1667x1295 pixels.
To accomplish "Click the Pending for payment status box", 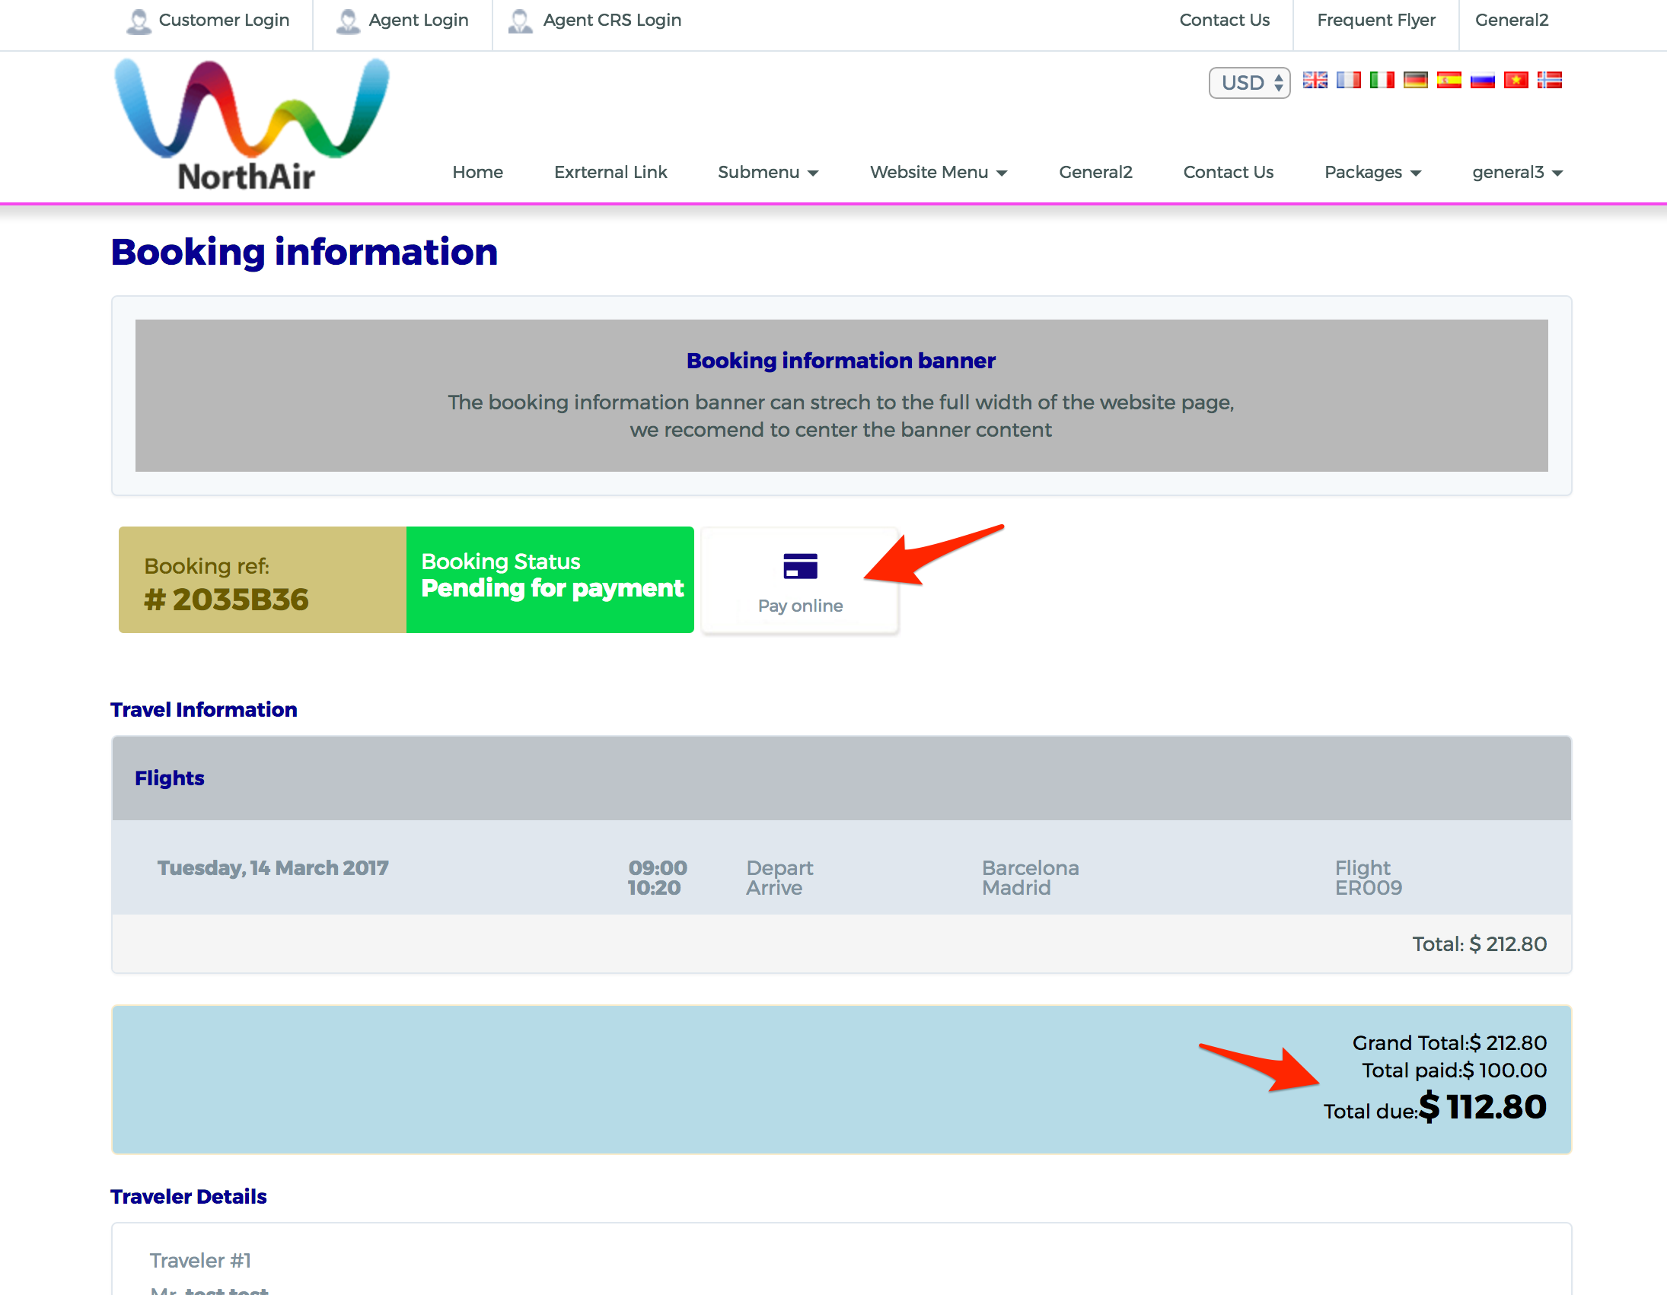I will tap(550, 580).
